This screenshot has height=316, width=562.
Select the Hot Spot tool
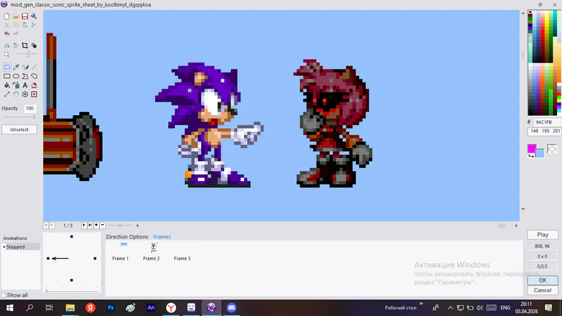(25, 94)
